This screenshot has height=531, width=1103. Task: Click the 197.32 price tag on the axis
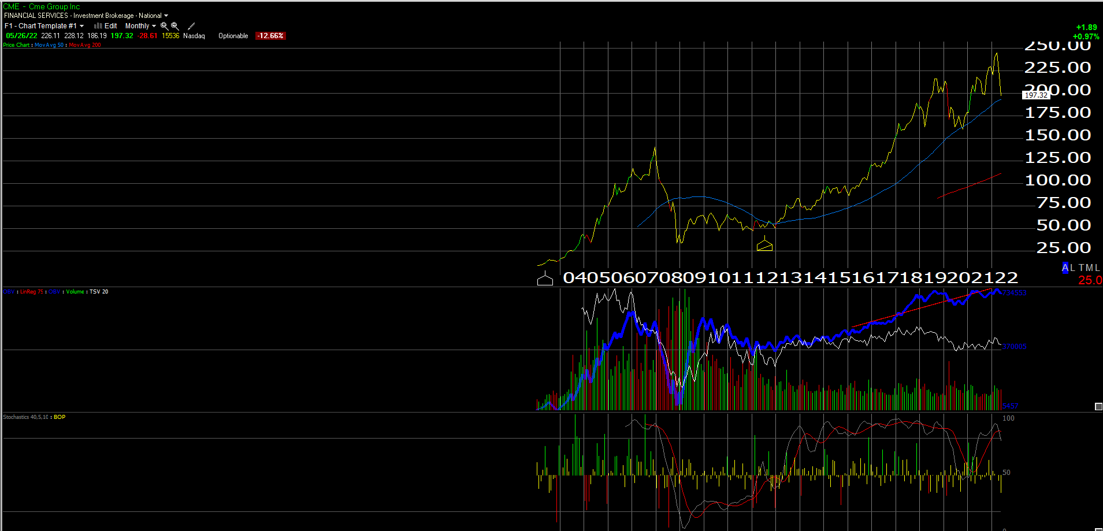1036,95
